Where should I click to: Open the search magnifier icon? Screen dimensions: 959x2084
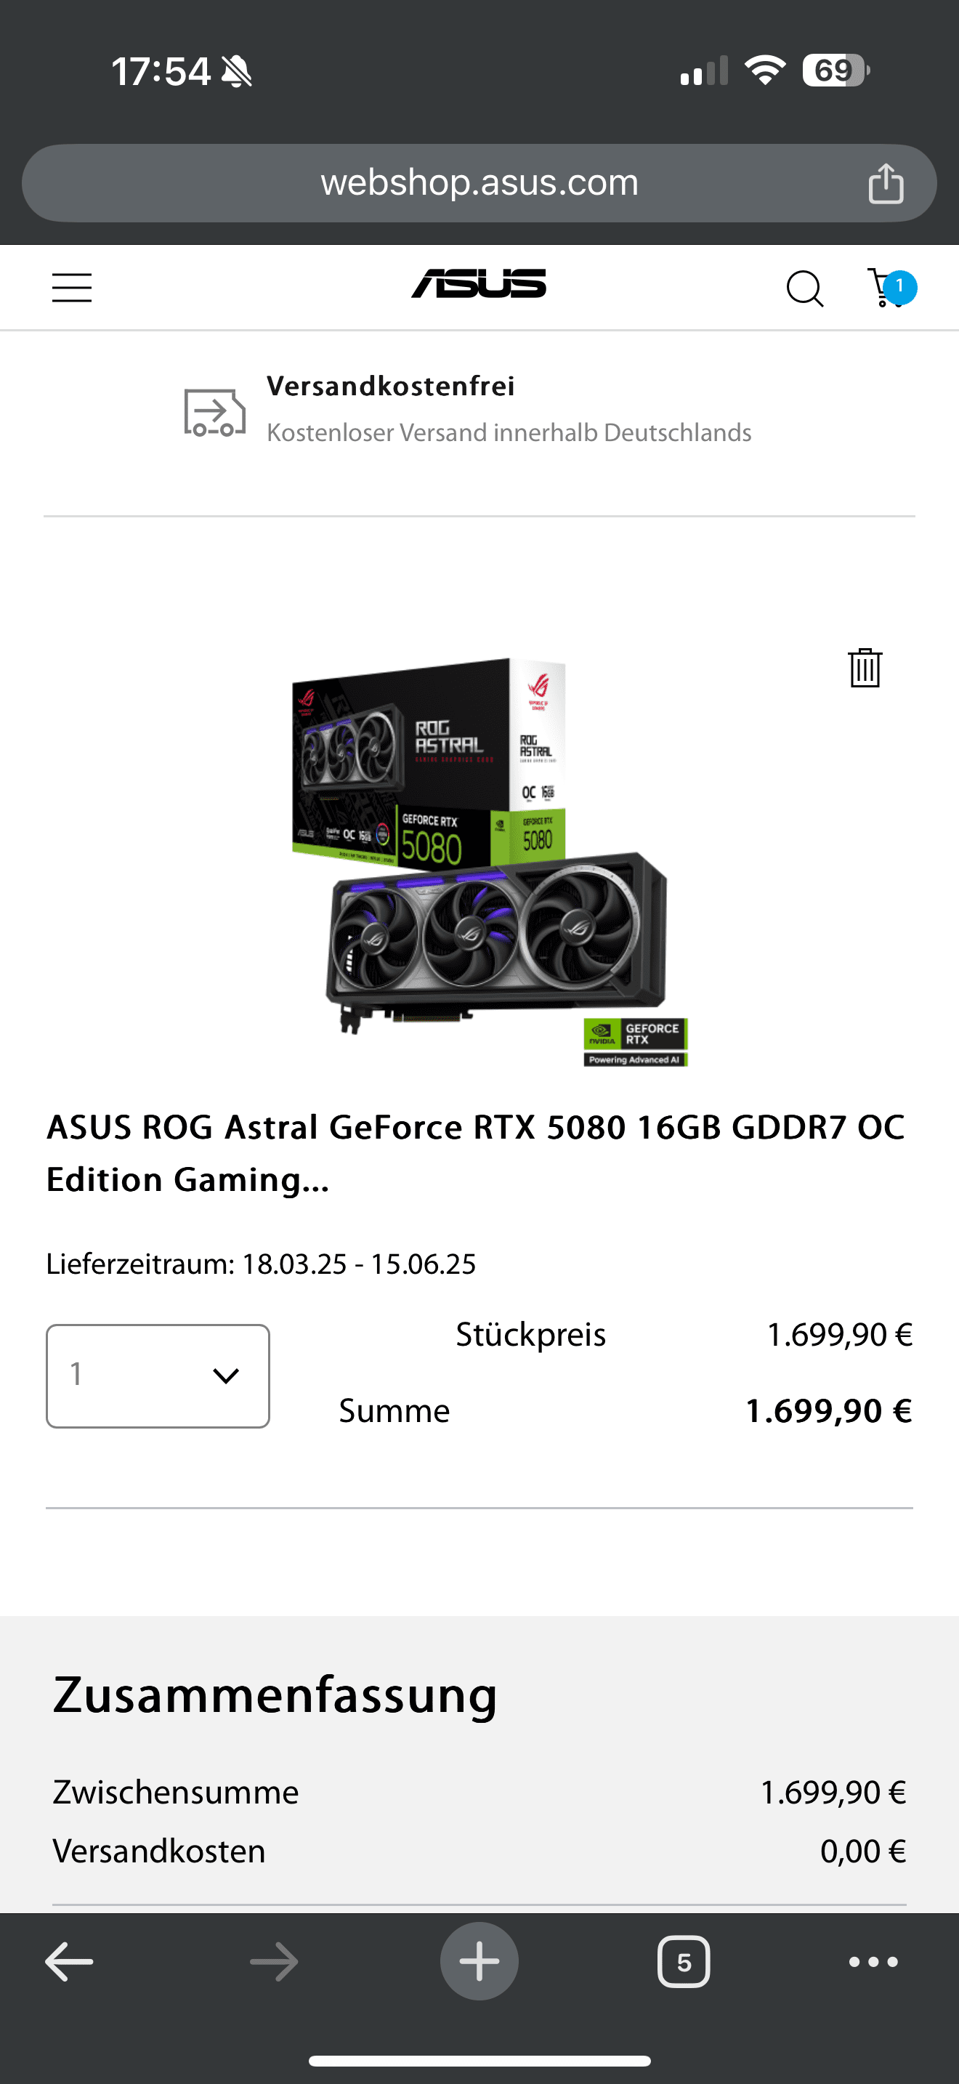[804, 288]
